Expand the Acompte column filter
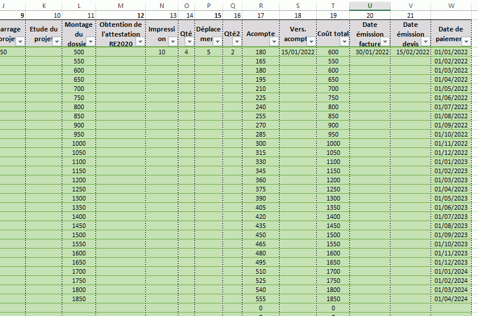 pyautogui.click(x=274, y=42)
